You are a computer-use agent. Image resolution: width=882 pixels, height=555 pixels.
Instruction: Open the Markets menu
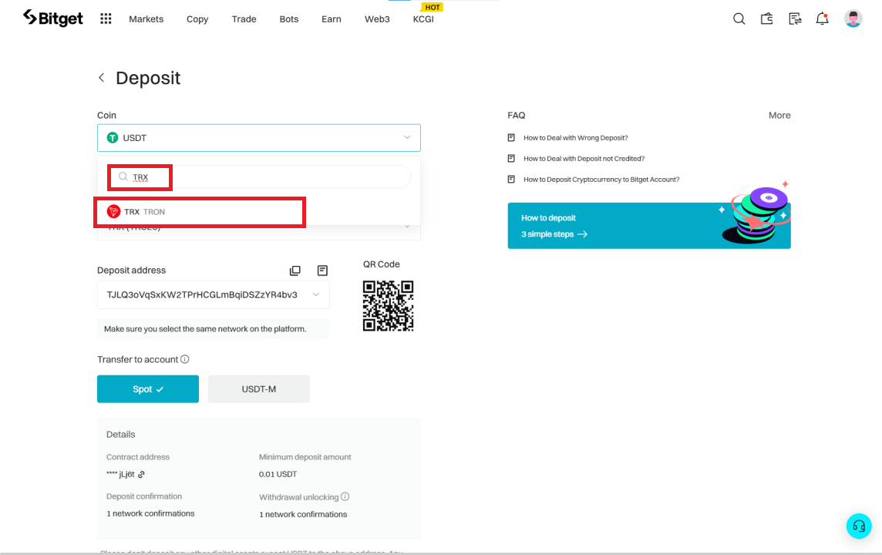pyautogui.click(x=146, y=19)
